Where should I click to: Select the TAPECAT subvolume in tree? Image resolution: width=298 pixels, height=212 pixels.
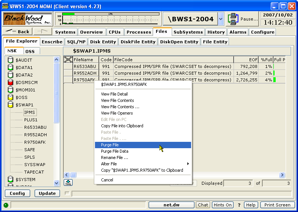coord(34,172)
